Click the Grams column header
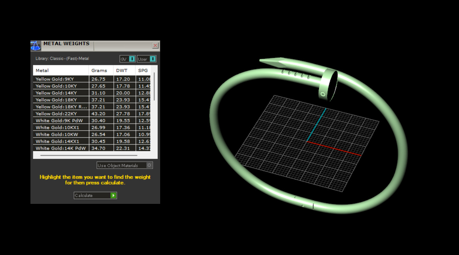459x255 pixels. pos(101,70)
